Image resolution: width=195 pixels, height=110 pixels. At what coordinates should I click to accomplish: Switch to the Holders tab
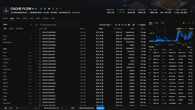tap(25, 18)
